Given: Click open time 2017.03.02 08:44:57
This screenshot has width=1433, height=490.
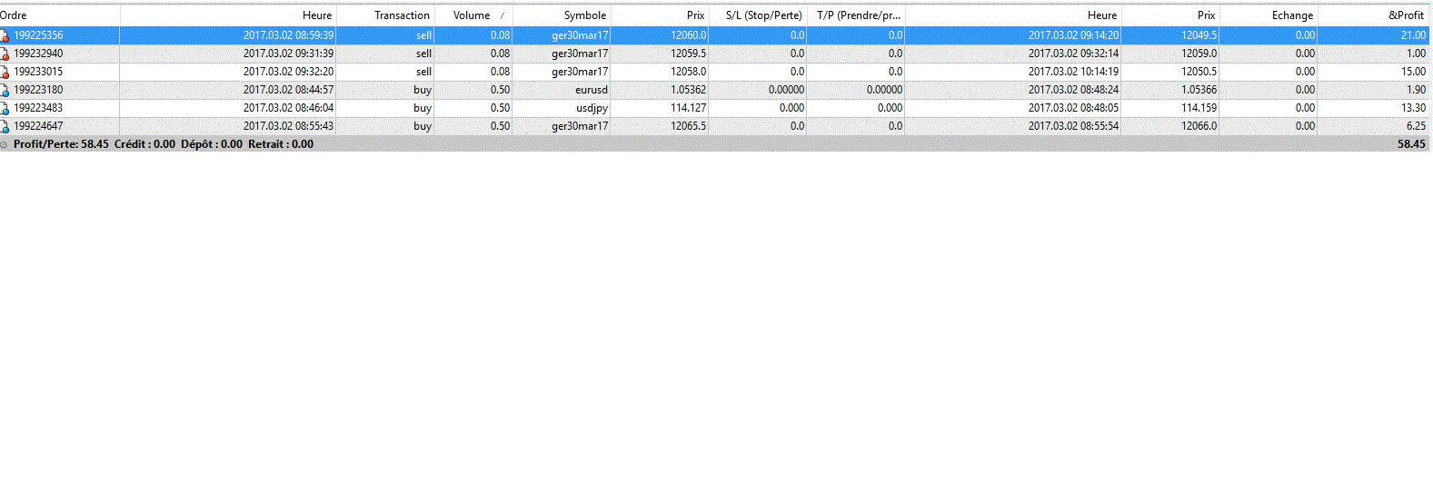Looking at the screenshot, I should point(288,90).
